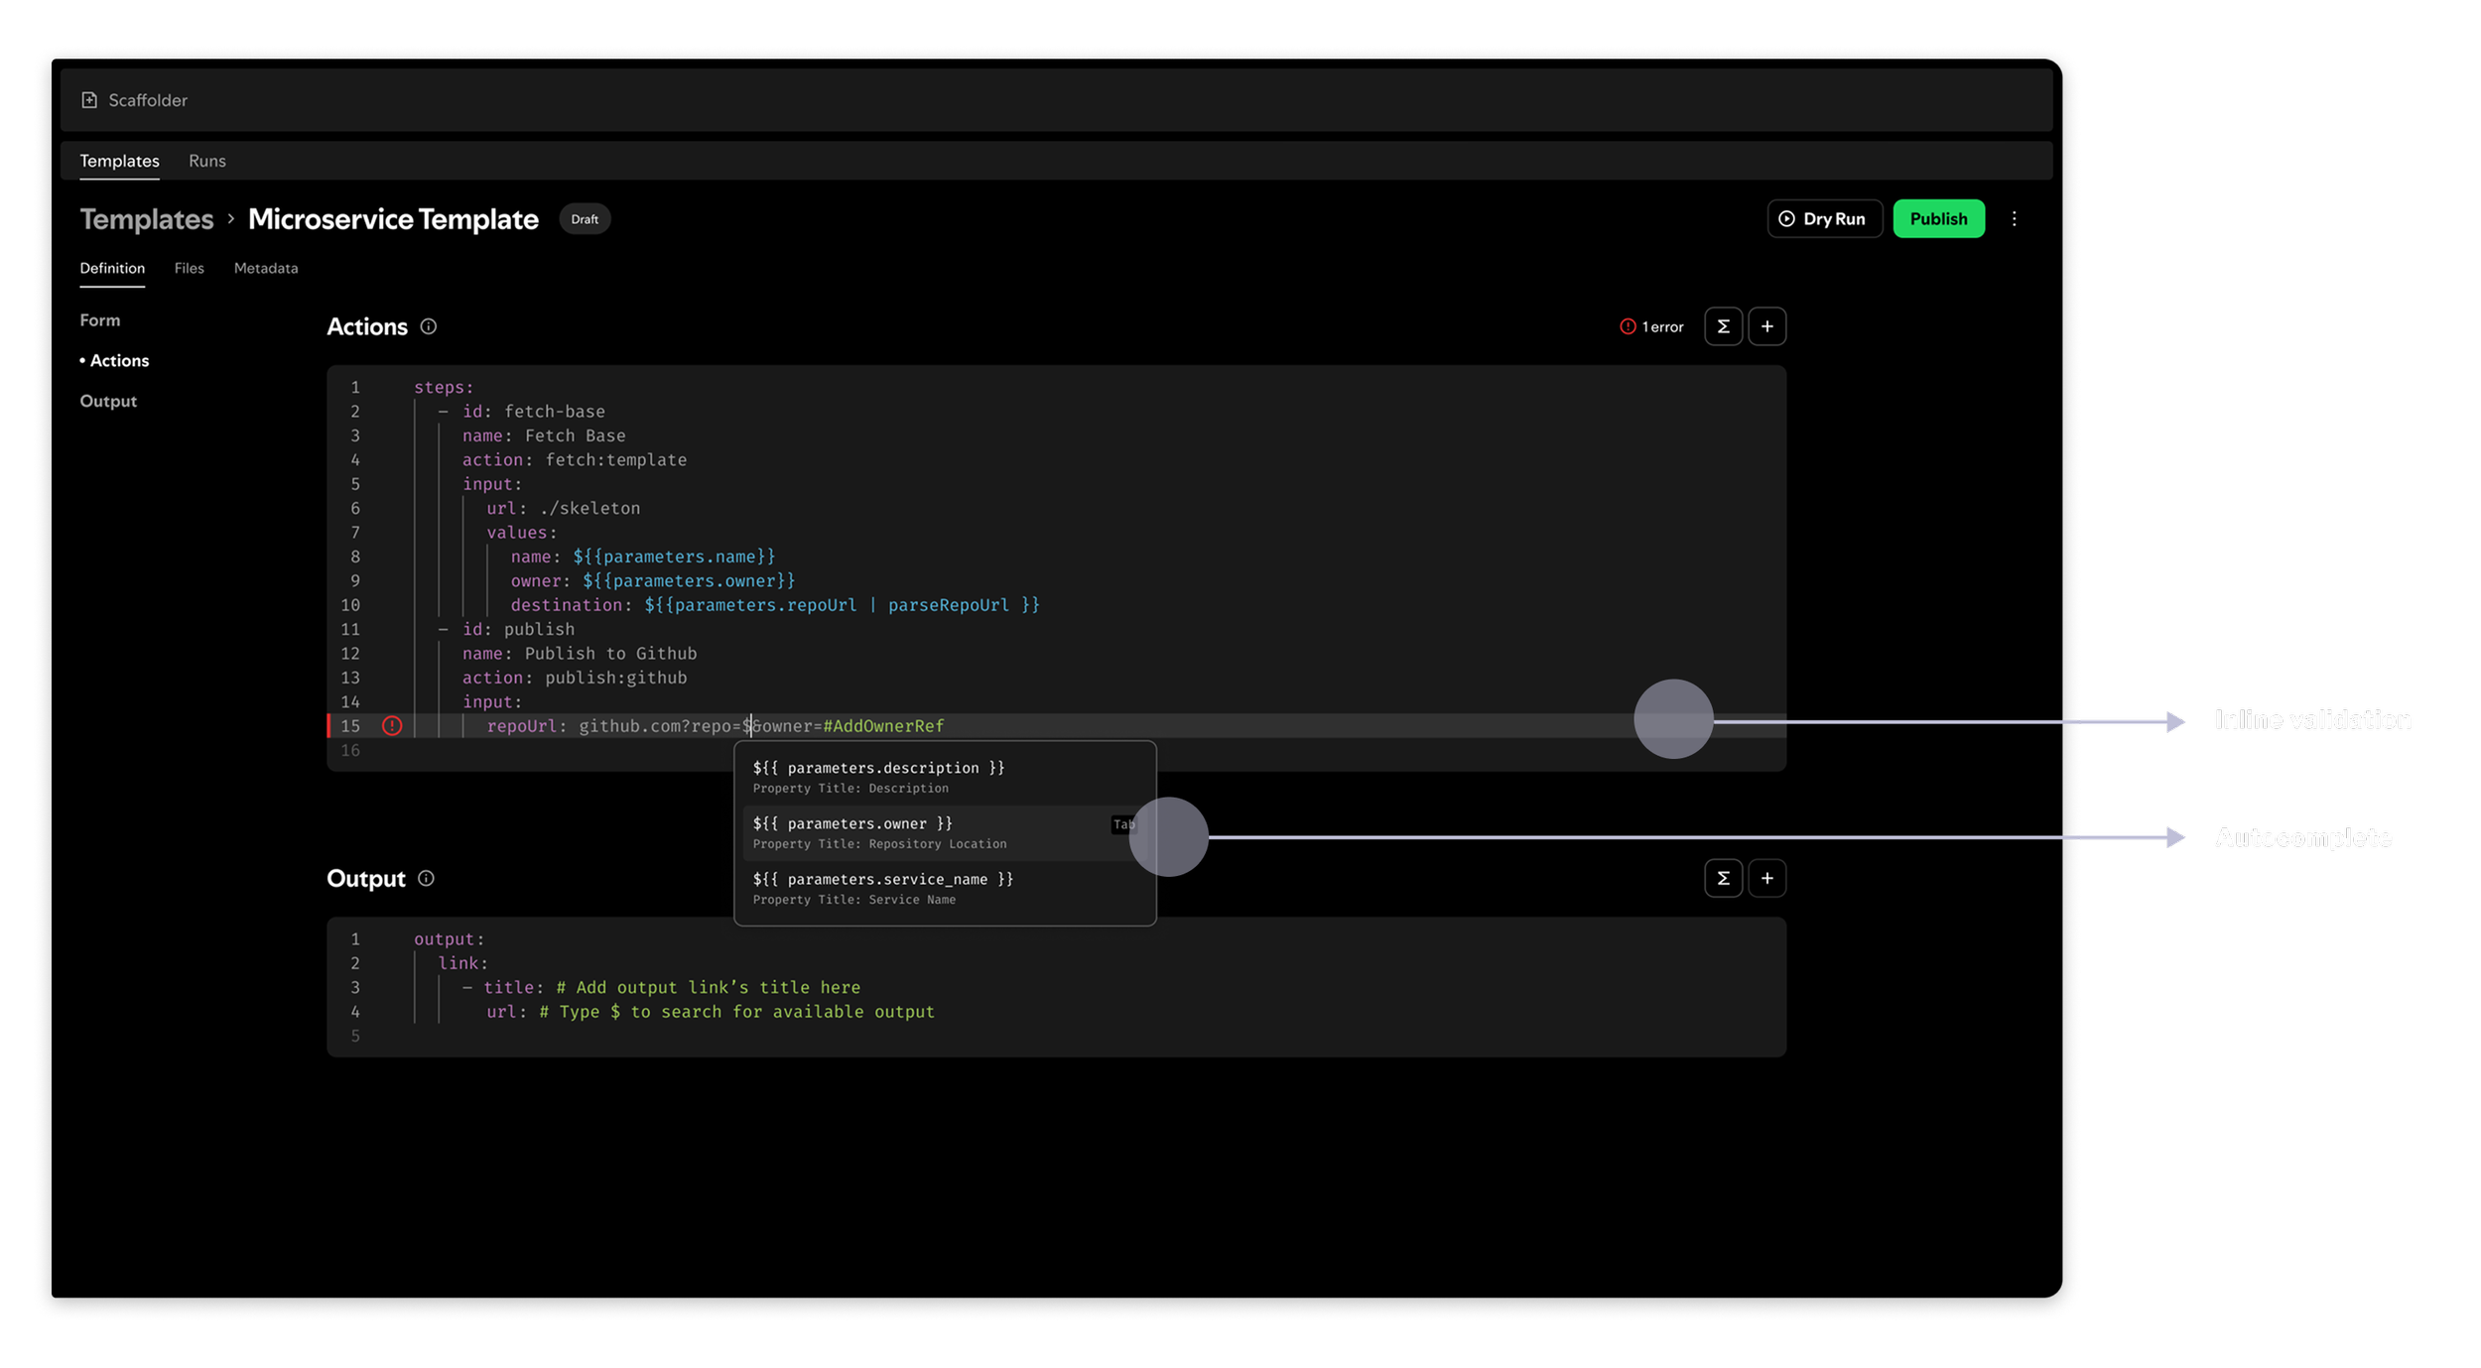This screenshot has height=1368, width=2481.
Task: Select Actions in the side navigation
Action: [115, 361]
